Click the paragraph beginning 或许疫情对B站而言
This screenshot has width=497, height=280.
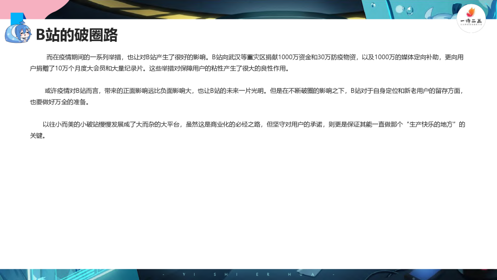[x=247, y=96]
